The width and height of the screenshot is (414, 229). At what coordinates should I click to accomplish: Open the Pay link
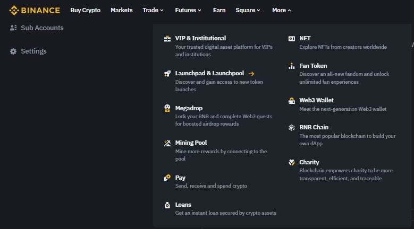[x=180, y=178]
